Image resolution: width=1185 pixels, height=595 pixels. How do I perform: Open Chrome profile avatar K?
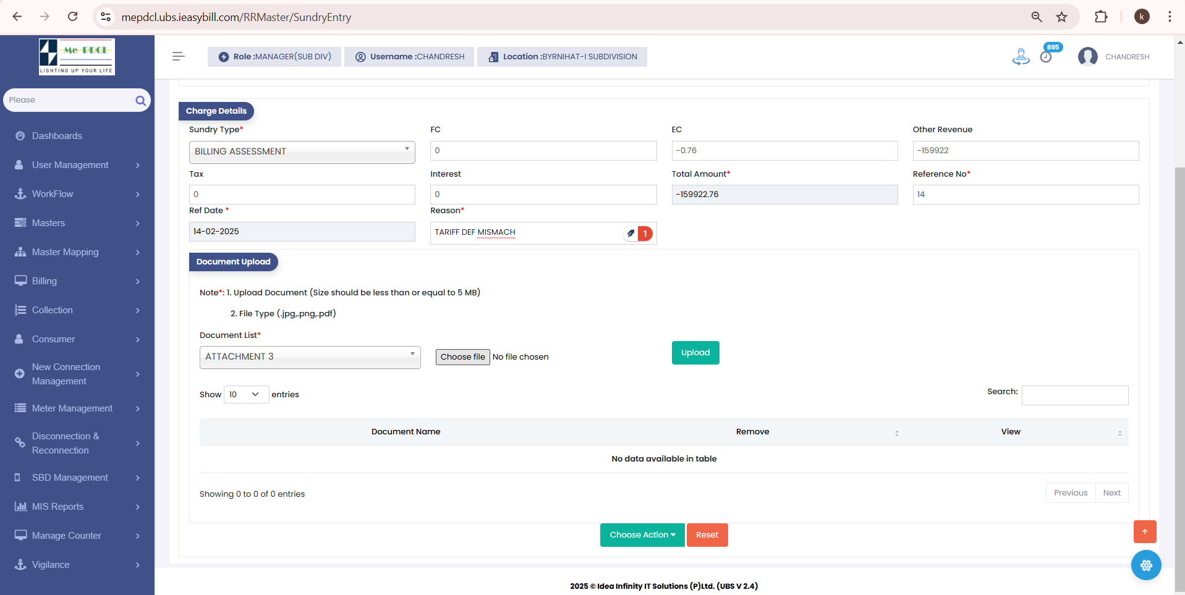pos(1142,17)
